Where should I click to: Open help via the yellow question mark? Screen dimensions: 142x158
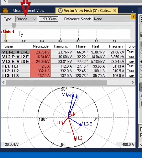[x=133, y=17]
